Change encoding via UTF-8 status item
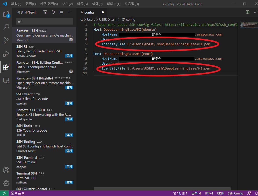 click(x=209, y=193)
